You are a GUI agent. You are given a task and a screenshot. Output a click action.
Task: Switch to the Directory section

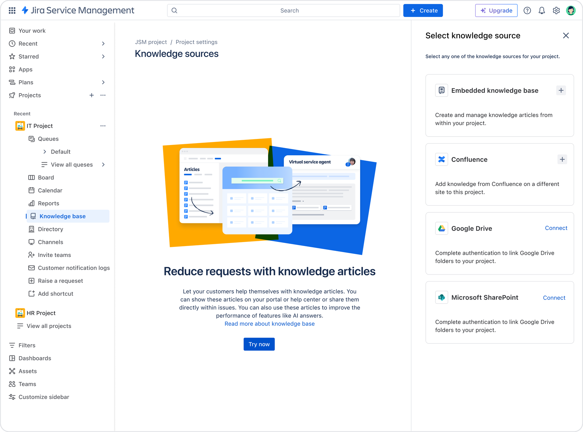click(50, 229)
